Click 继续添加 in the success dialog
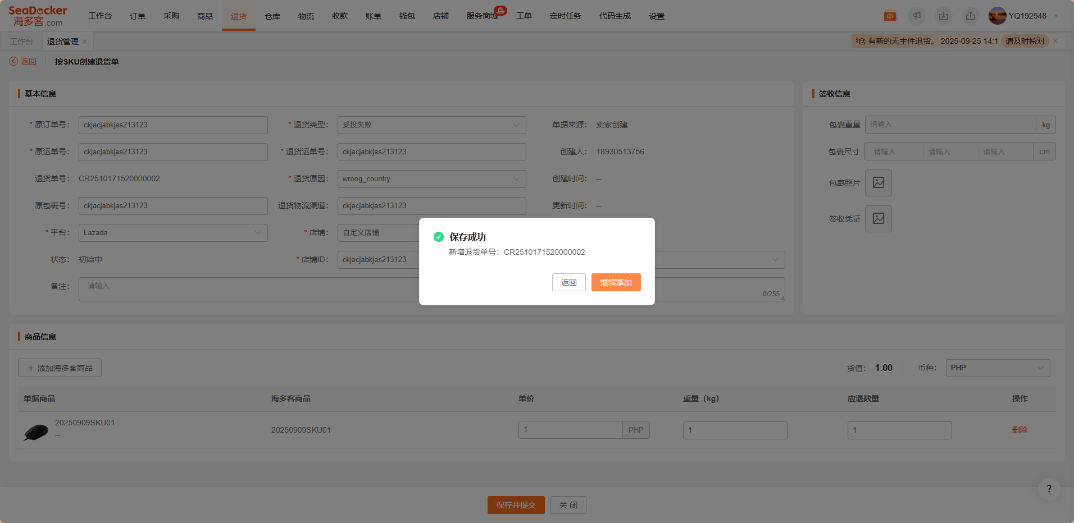Viewport: 1074px width, 523px height. click(x=616, y=282)
